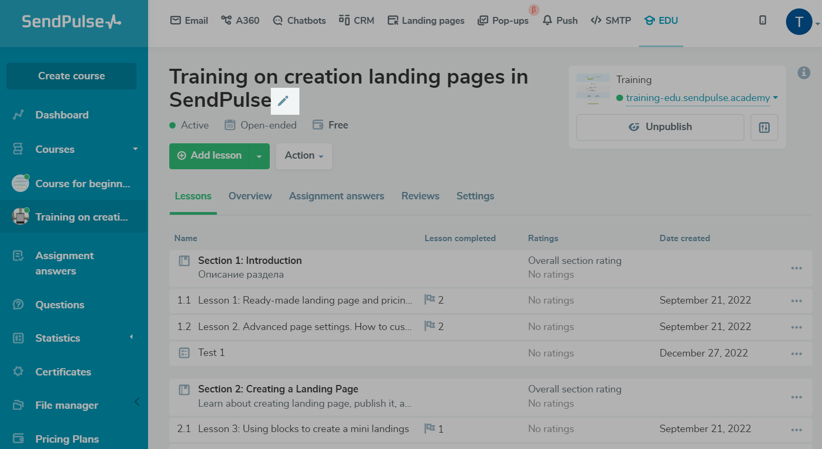This screenshot has height=449, width=822.
Task: Expand the Courses sidebar menu
Action: pyautogui.click(x=135, y=149)
